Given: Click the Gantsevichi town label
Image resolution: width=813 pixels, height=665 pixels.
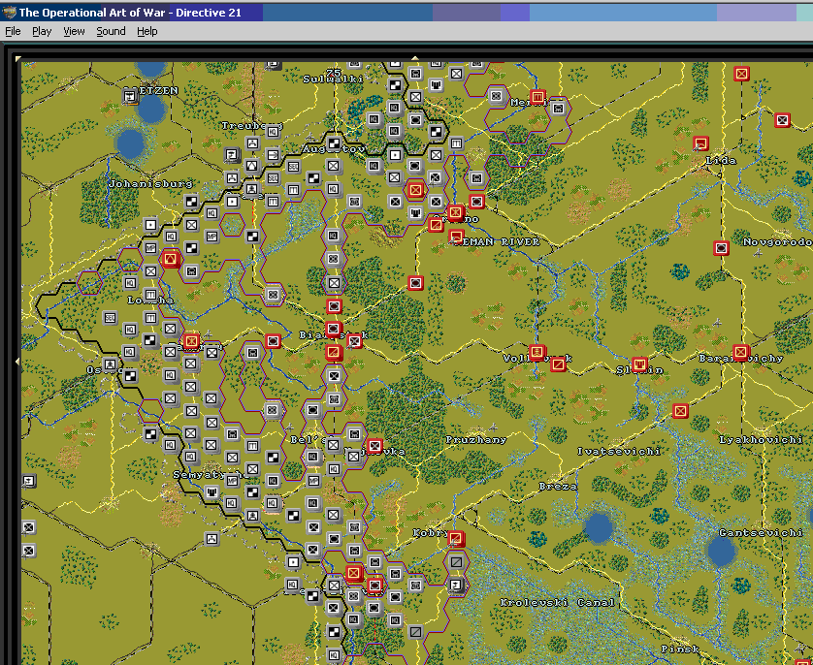Looking at the screenshot, I should click(x=761, y=532).
